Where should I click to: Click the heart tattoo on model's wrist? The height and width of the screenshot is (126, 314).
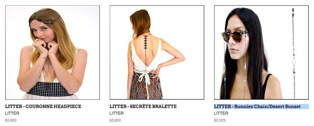click(x=44, y=58)
